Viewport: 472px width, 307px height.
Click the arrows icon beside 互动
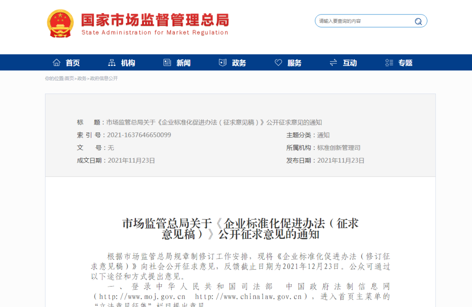click(333, 62)
